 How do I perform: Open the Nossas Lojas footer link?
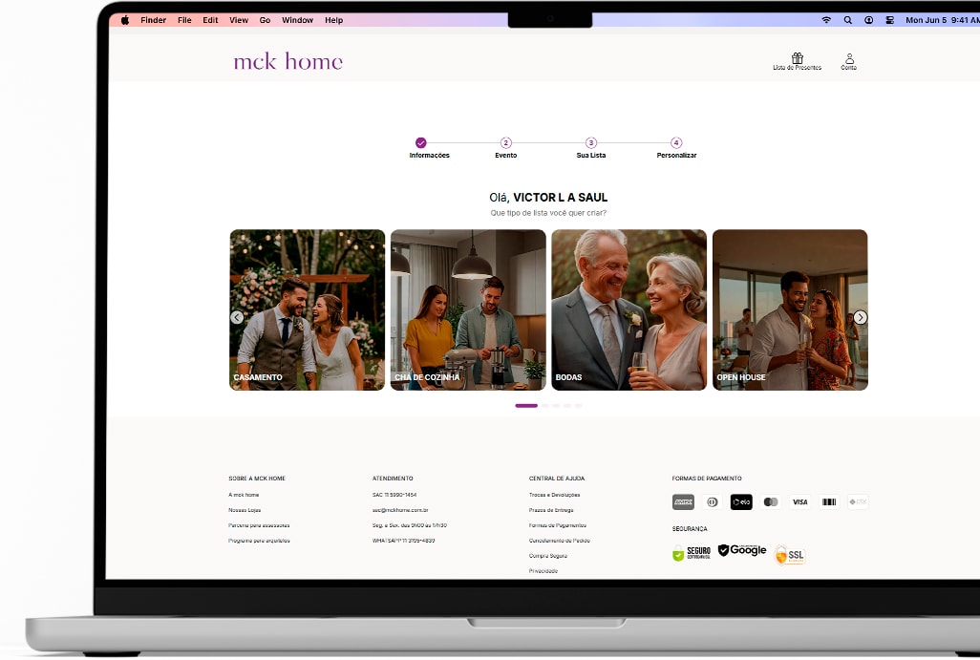(245, 510)
